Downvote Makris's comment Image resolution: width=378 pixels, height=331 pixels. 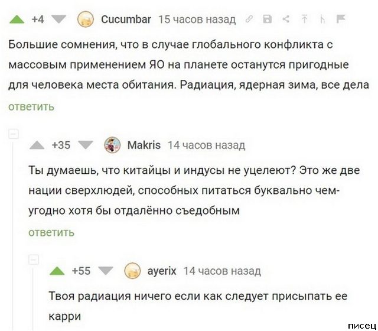coord(84,145)
